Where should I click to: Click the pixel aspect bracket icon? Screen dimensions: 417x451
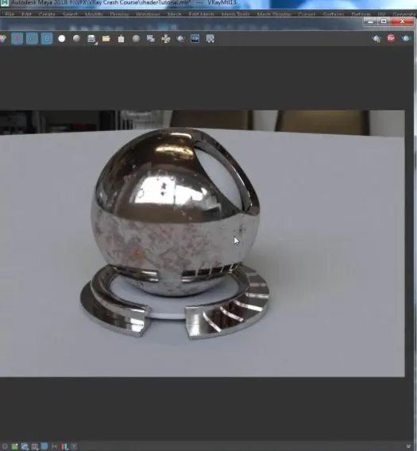54,446
